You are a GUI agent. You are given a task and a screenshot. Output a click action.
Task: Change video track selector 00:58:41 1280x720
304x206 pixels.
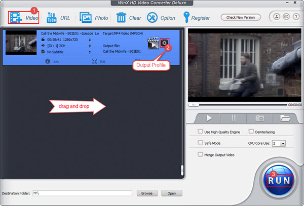90,39
